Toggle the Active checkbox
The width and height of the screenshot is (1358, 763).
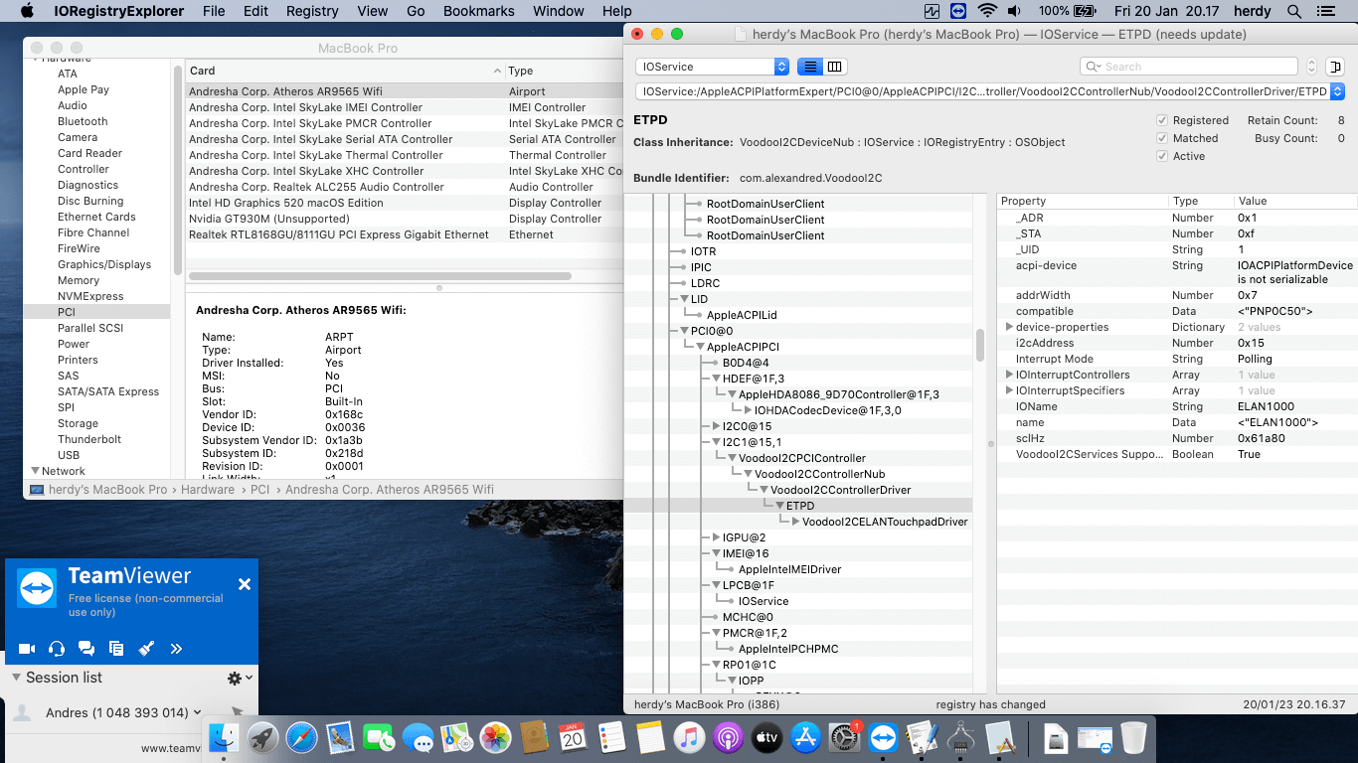[x=1162, y=156]
